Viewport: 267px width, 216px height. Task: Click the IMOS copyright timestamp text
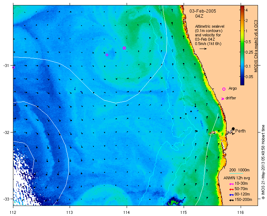pyautogui.click(x=263, y=162)
